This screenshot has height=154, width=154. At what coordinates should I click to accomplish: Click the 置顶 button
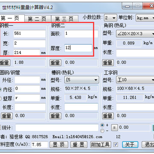pos(59,145)
